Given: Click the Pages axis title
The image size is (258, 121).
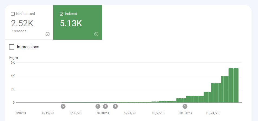Looking at the screenshot, I should pos(13,58).
